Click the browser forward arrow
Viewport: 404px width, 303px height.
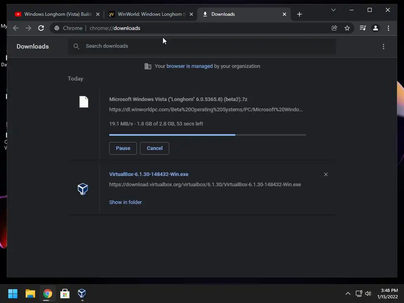pos(28,28)
